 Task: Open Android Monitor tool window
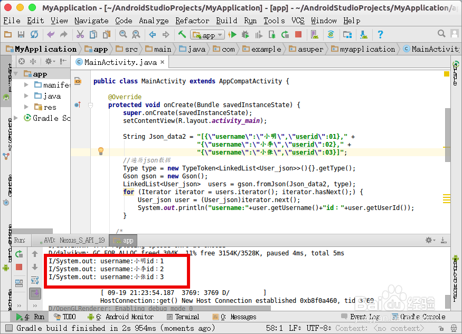(120, 317)
